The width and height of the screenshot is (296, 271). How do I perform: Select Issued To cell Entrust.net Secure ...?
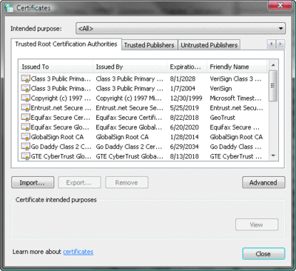coord(61,108)
